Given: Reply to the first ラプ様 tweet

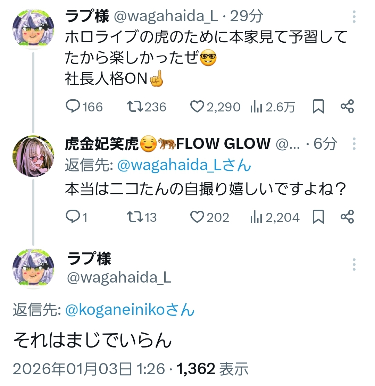Looking at the screenshot, I should click(x=73, y=107).
